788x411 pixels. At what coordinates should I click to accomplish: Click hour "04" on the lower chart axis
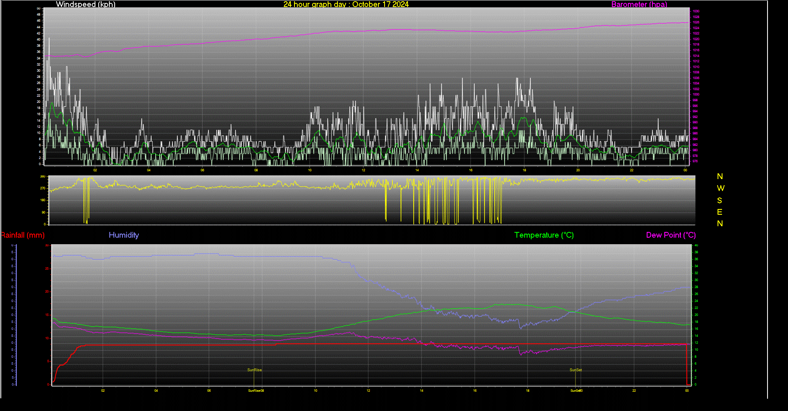tap(156, 391)
